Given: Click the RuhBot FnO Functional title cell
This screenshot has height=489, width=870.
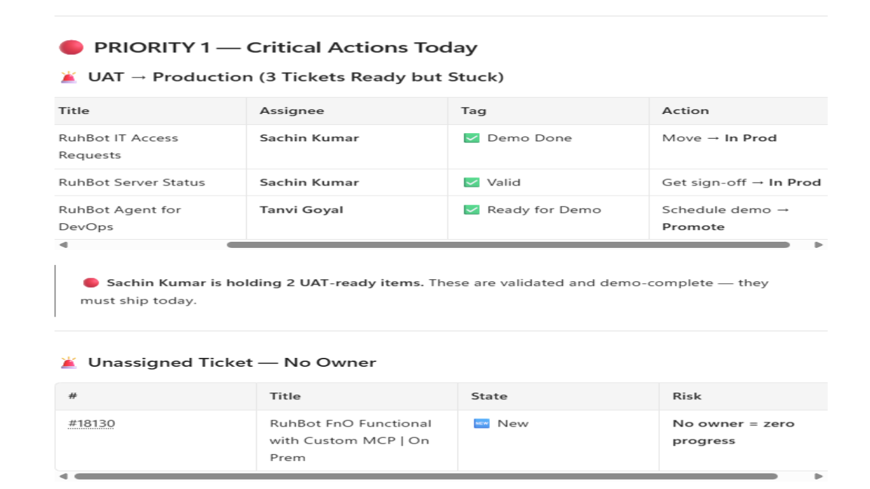Looking at the screenshot, I should pyautogui.click(x=357, y=440).
